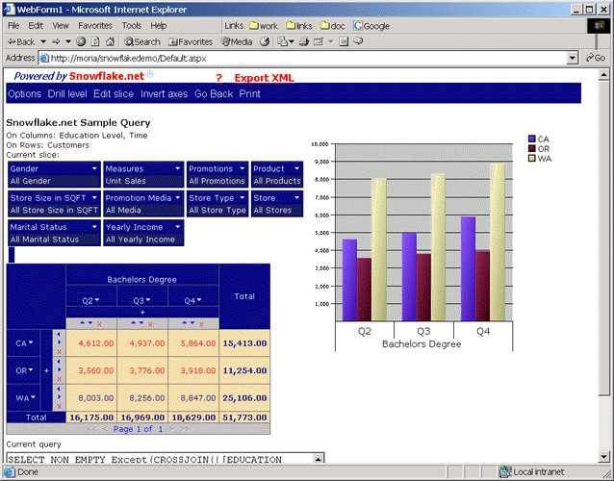Open the Tools menu
Image resolution: width=614 pixels, height=481 pixels.
pyautogui.click(x=132, y=26)
